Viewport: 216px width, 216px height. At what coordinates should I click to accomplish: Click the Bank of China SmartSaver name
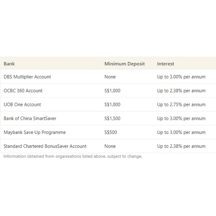[30, 118]
